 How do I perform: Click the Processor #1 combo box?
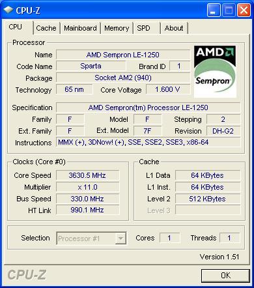[x=91, y=238]
